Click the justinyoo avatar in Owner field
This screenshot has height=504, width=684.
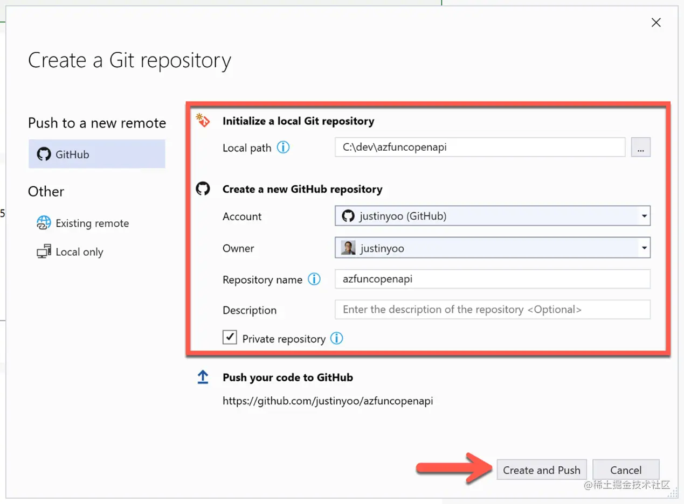[x=348, y=248]
